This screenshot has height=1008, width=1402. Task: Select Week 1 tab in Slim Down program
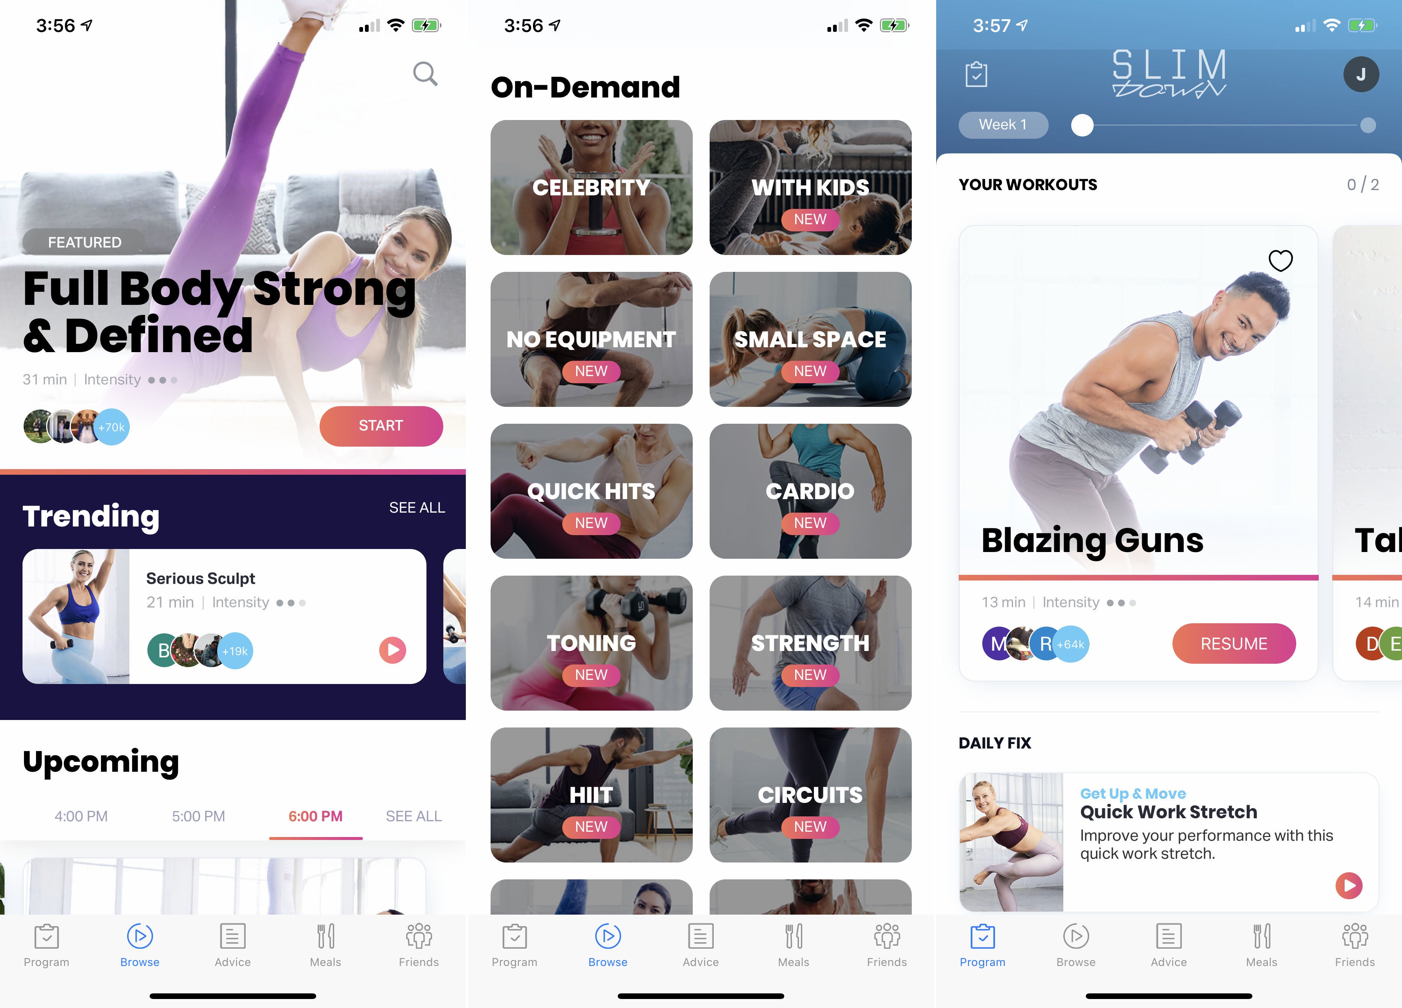click(x=1003, y=123)
